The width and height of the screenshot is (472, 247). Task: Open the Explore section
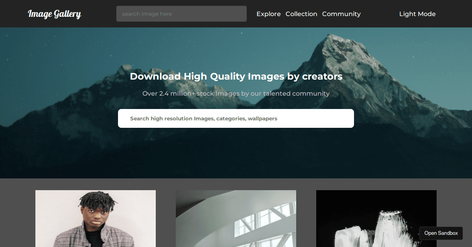coord(269,14)
